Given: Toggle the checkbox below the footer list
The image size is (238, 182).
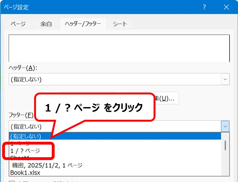Looking at the screenshot, I should point(12,181).
